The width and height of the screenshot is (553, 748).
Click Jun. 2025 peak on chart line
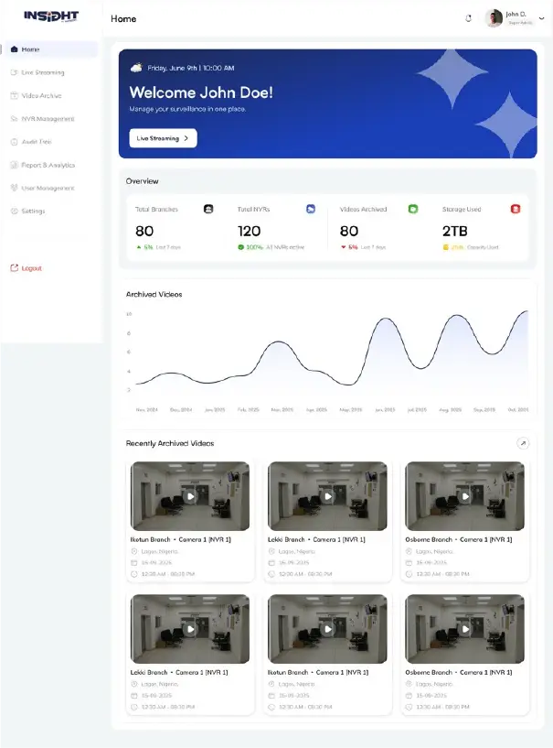pyautogui.click(x=385, y=319)
